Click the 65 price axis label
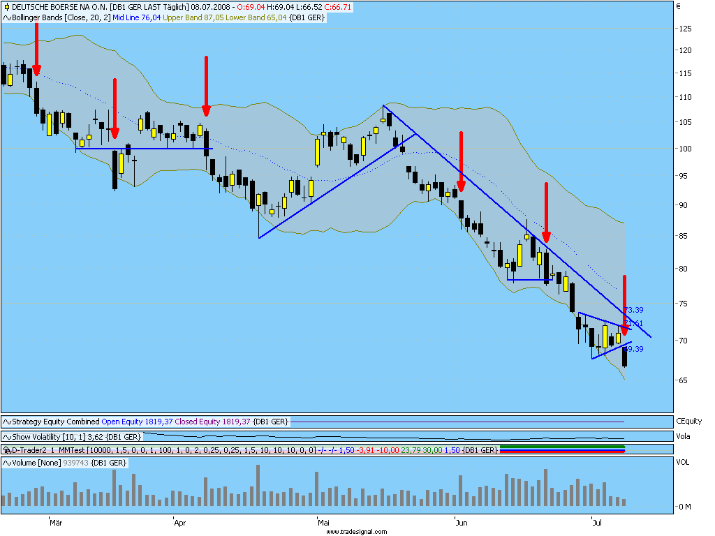Screen dimensions: 715x536 (x=684, y=380)
